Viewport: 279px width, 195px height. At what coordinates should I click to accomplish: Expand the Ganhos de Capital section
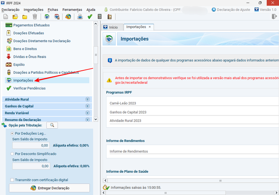click(88, 106)
